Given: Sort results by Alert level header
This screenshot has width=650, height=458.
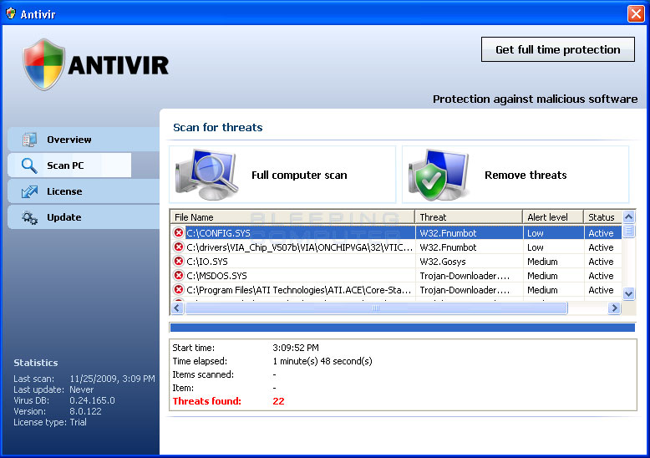Looking at the screenshot, I should coord(552,217).
